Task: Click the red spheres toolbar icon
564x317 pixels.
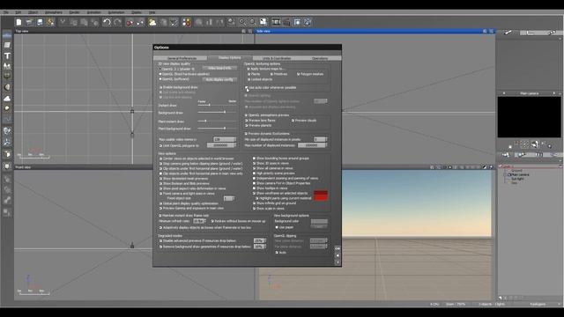Action: tap(130, 22)
